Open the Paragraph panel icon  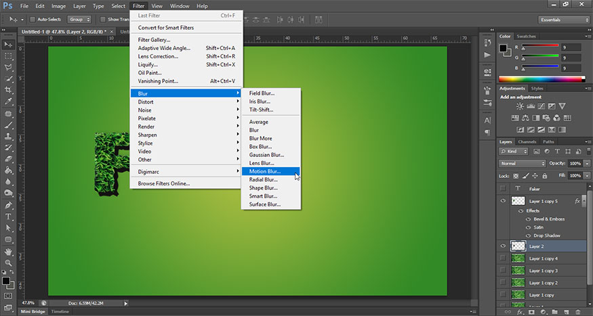[x=487, y=132]
